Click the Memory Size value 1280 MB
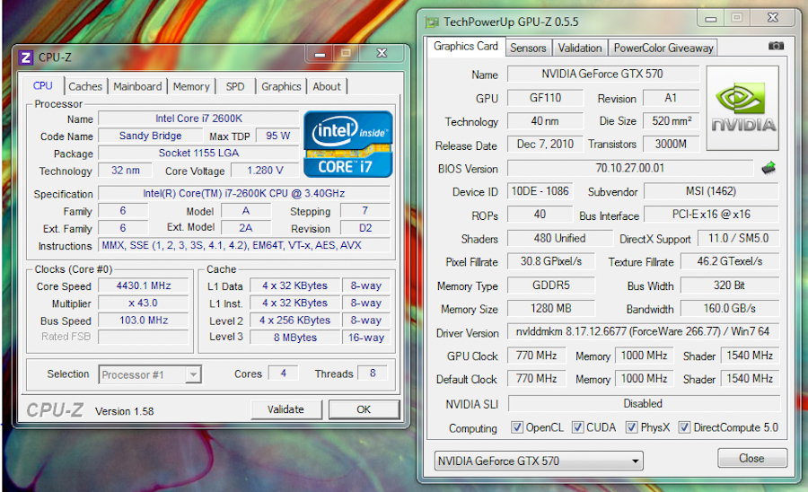Image resolution: width=808 pixels, height=492 pixels. [551, 308]
